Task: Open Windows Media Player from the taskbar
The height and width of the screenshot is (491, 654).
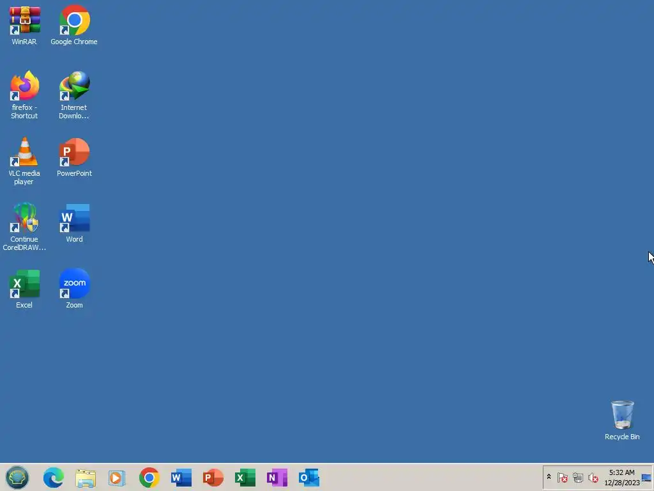Action: 117,478
